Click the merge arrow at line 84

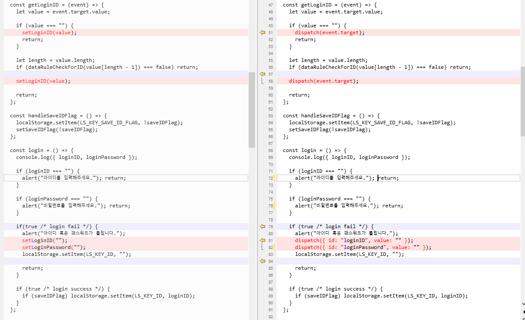tap(262, 261)
